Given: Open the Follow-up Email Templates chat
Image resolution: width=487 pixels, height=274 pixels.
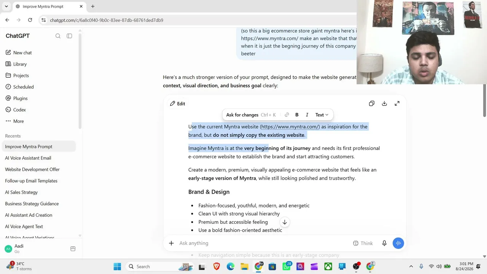Looking at the screenshot, I should point(39,181).
